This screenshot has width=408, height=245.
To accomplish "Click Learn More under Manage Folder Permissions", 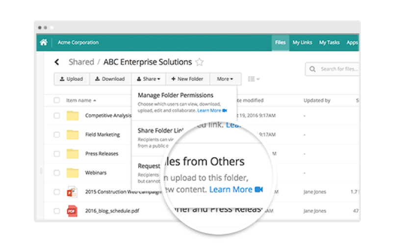I will [209, 111].
